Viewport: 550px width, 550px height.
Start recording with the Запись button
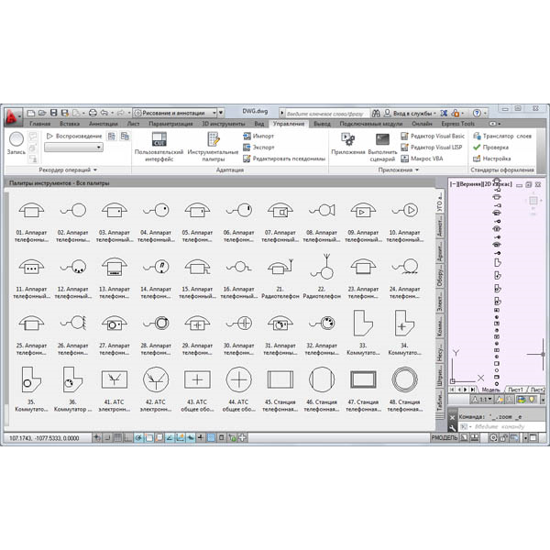pos(16,143)
